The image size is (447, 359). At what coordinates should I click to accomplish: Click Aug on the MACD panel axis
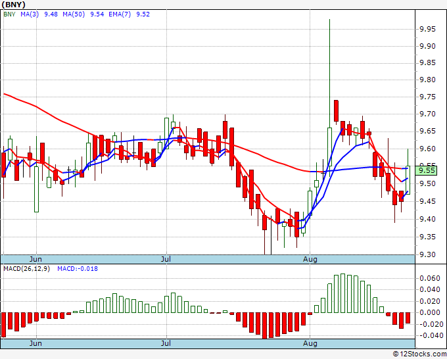(x=310, y=343)
